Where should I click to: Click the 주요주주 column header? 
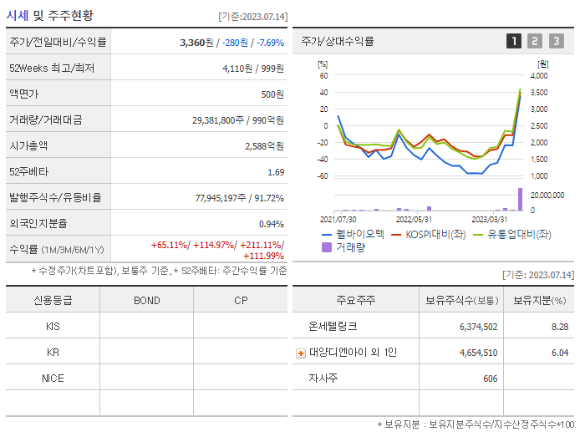coord(355,301)
